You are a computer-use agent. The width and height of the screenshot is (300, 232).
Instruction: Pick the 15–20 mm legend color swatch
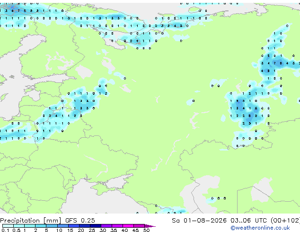coord(73,226)
